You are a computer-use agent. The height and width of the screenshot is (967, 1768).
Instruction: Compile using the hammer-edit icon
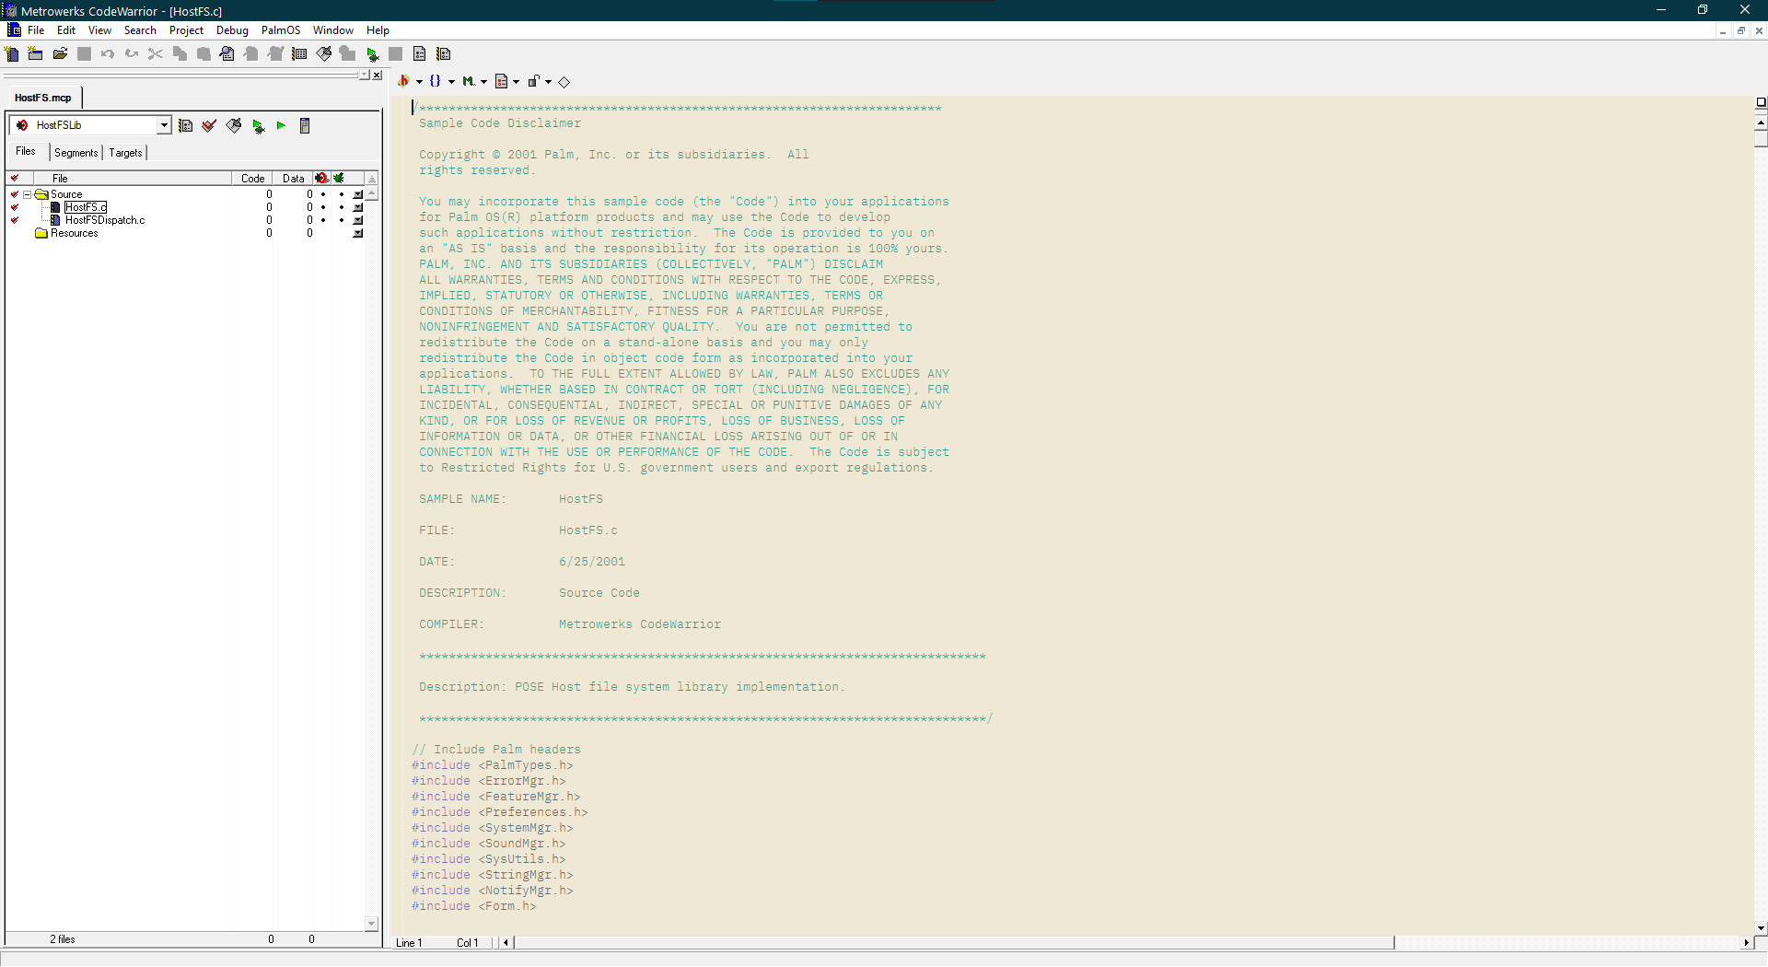(x=233, y=126)
